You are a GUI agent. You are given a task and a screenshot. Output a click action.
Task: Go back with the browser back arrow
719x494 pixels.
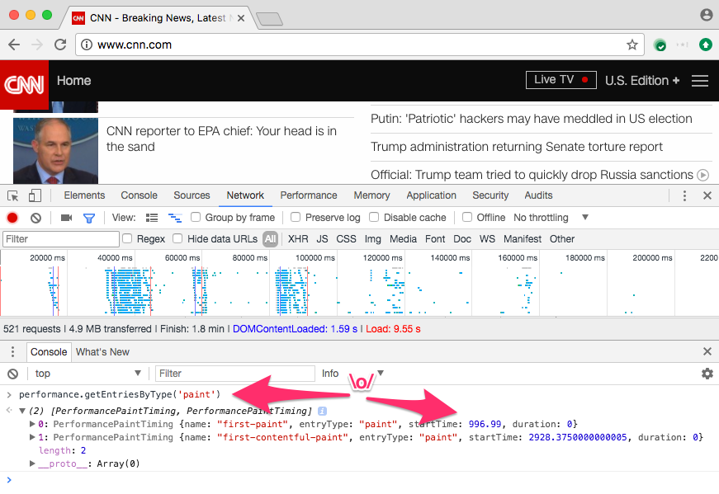14,45
